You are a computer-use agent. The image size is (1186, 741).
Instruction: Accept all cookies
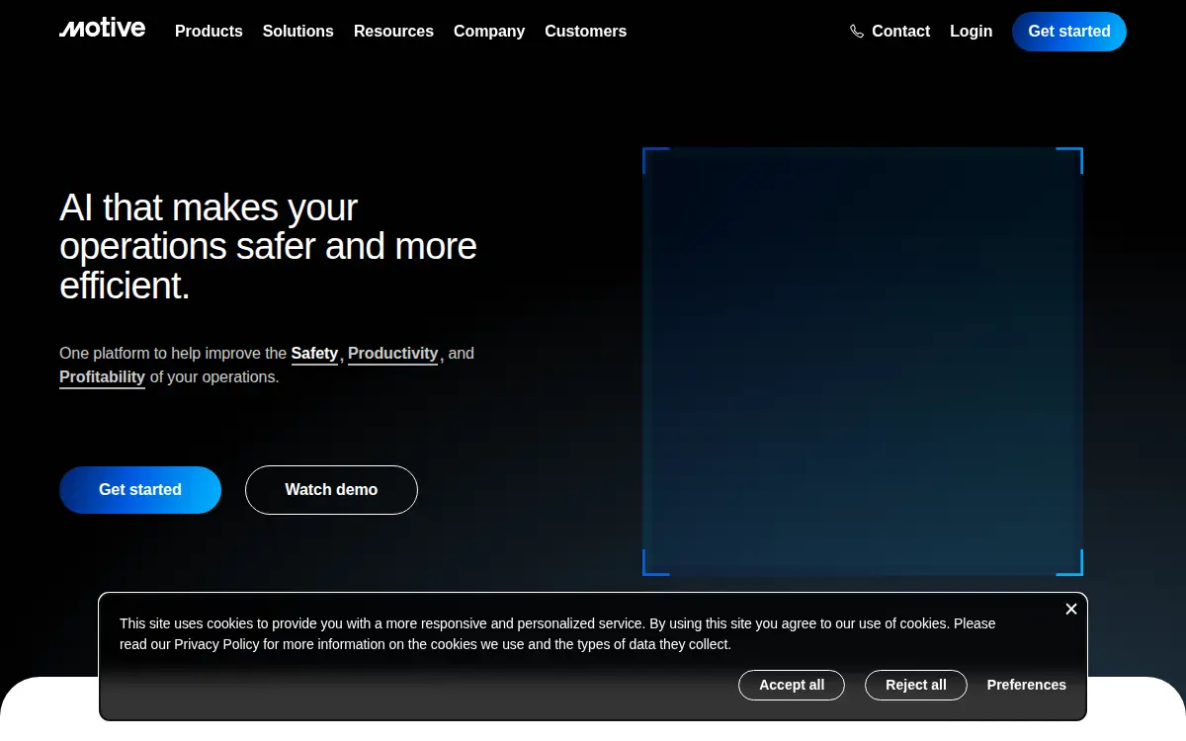tap(792, 685)
